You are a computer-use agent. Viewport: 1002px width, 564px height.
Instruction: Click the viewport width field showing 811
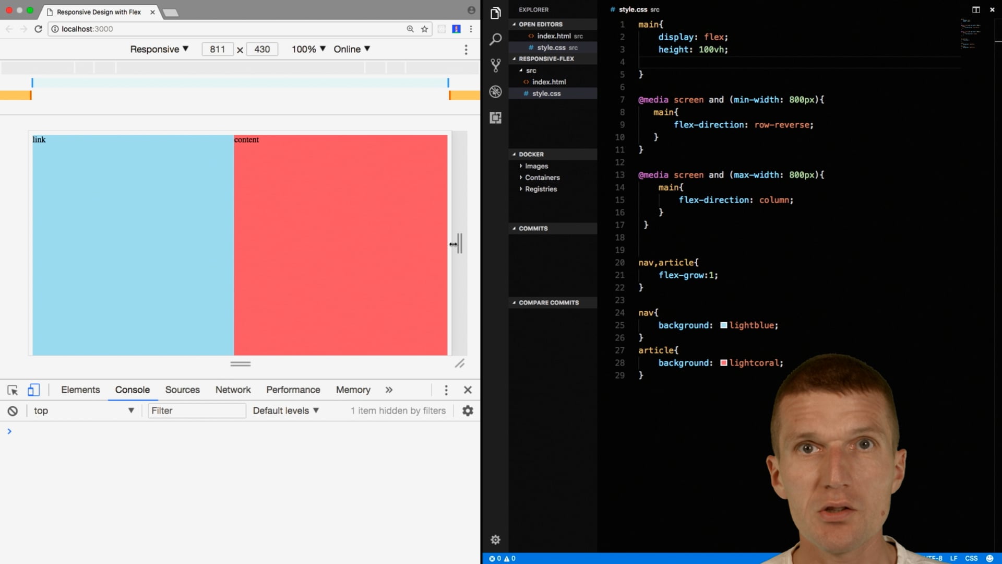(x=217, y=49)
